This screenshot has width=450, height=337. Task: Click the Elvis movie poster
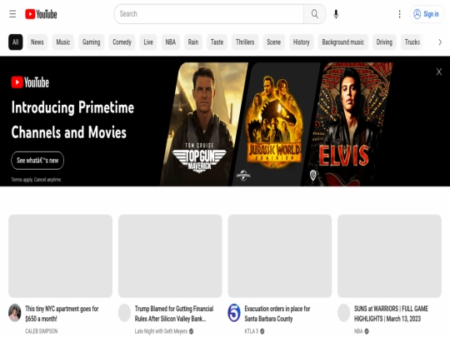point(347,124)
